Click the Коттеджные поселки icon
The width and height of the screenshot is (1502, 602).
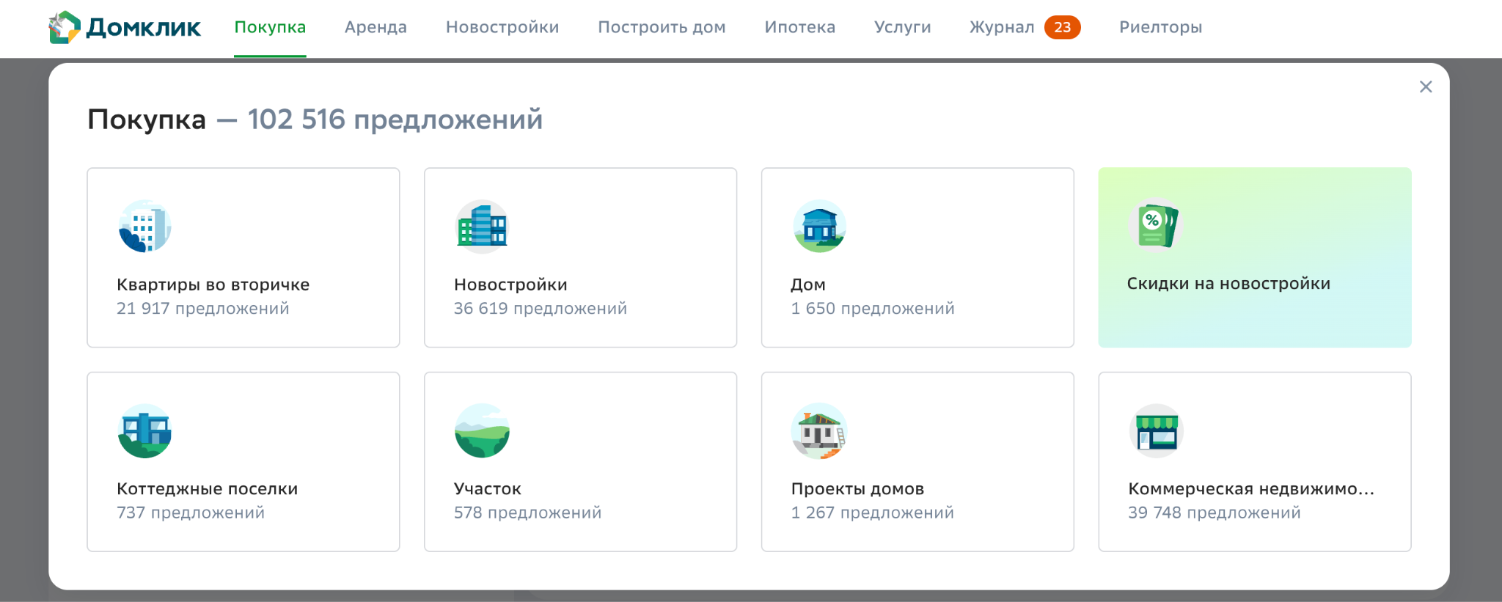coord(144,431)
